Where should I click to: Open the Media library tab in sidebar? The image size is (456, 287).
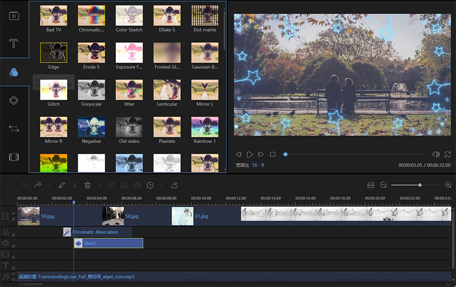tap(14, 15)
